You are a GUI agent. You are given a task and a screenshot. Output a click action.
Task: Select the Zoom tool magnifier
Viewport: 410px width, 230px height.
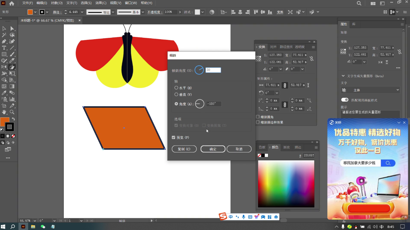[12, 112]
